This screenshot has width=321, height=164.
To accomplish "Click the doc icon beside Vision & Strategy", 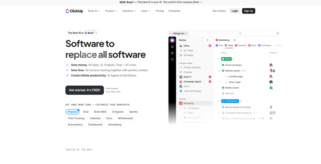I will (181, 91).
